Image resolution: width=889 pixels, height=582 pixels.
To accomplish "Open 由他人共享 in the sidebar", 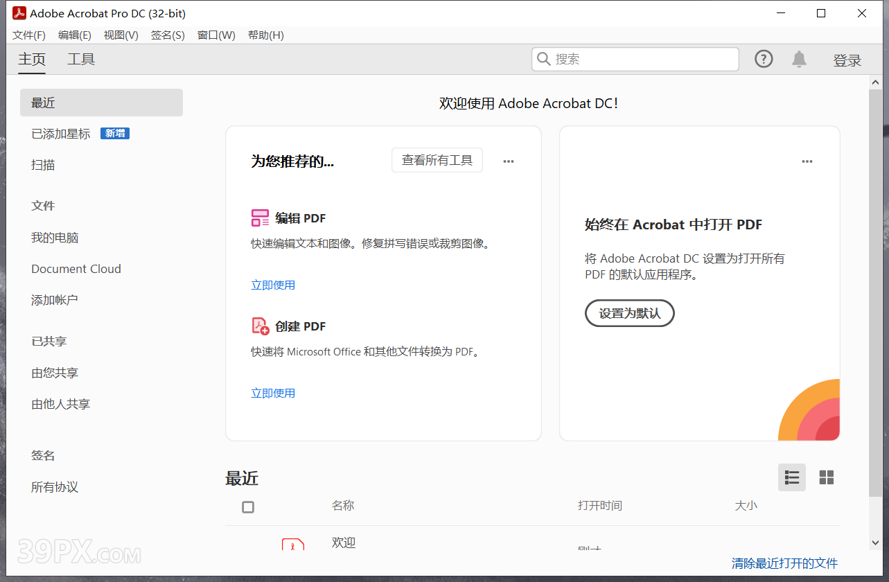I will (61, 404).
